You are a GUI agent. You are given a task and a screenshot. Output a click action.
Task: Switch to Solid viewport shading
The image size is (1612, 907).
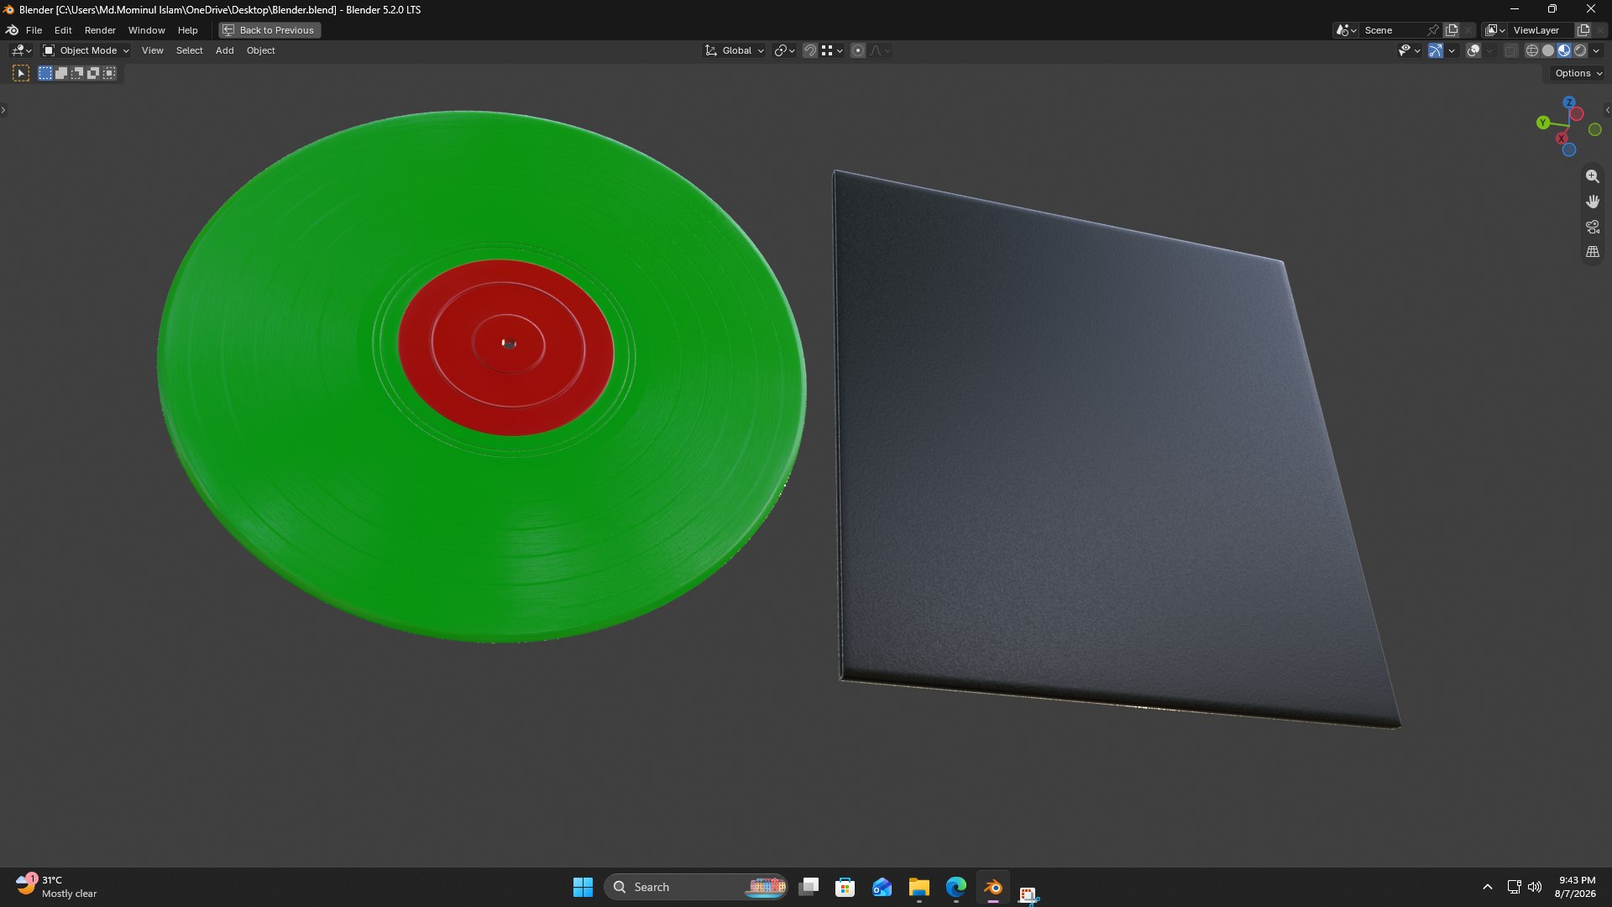(x=1548, y=50)
